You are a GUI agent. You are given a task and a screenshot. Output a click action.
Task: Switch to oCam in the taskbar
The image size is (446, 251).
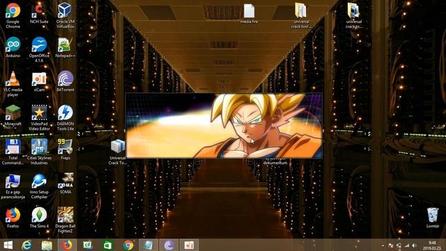click(189, 245)
